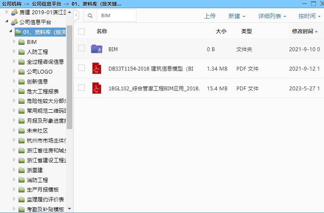This screenshot has width=324, height=213.
Task: Open the BIM folder icon in file list
Action: pos(96,49)
